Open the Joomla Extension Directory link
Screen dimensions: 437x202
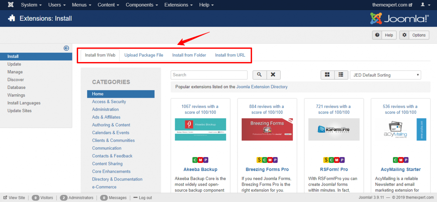262,87
